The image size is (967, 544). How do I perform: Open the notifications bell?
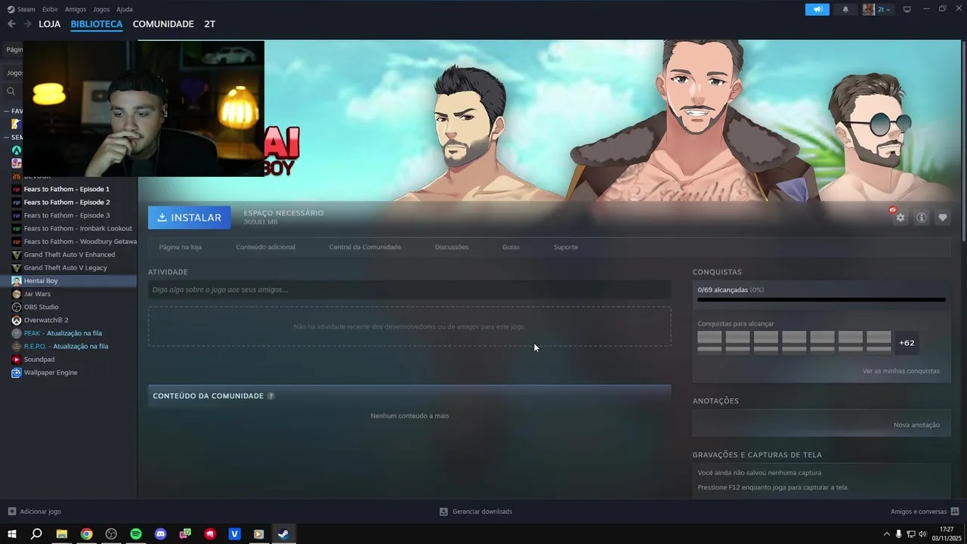point(845,9)
